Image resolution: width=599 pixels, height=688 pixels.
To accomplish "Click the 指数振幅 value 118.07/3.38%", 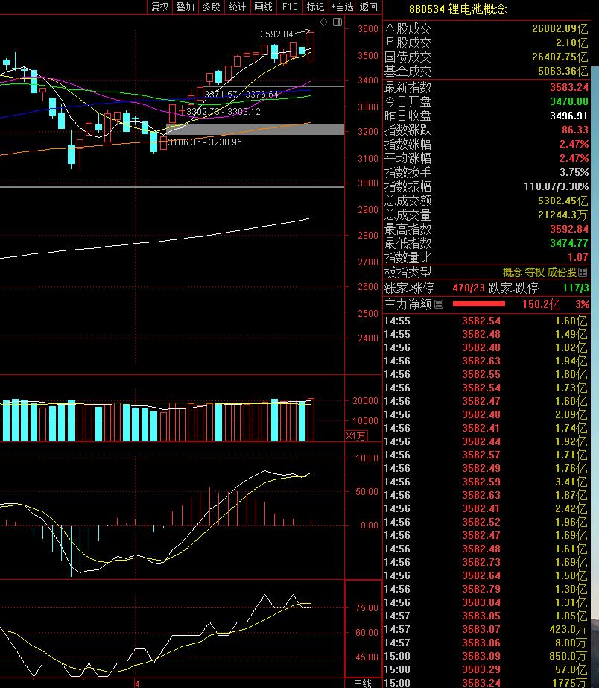I will click(556, 186).
